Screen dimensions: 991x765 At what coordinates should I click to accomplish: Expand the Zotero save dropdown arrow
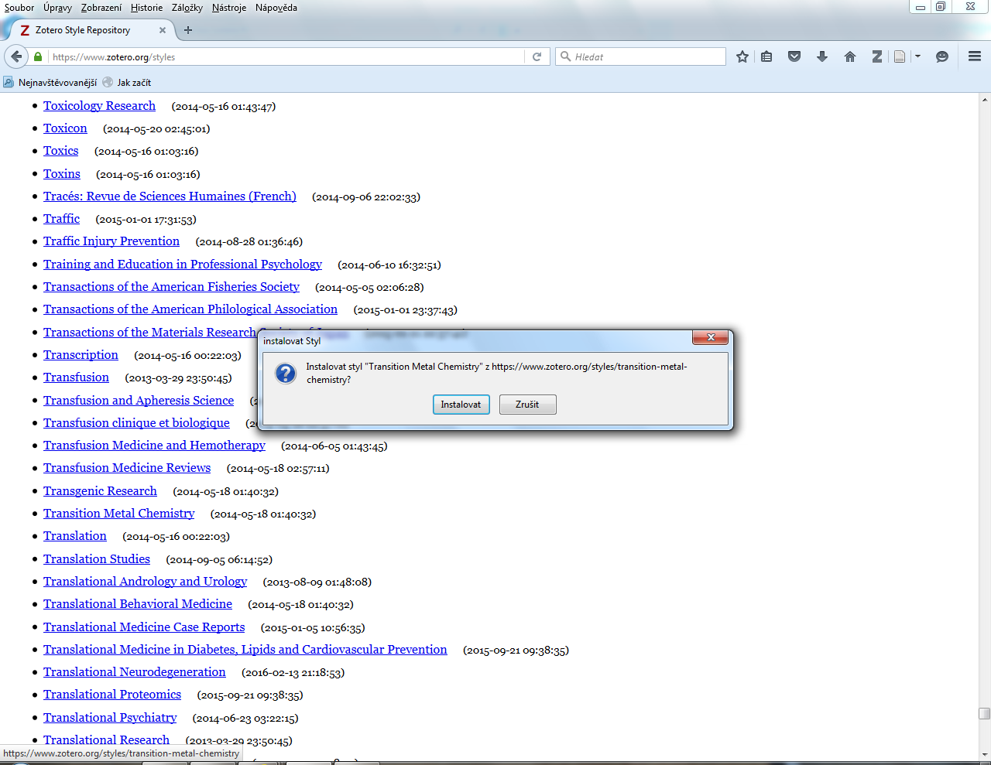(917, 56)
